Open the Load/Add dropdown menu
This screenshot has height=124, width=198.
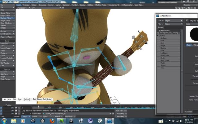[x=7, y=43]
